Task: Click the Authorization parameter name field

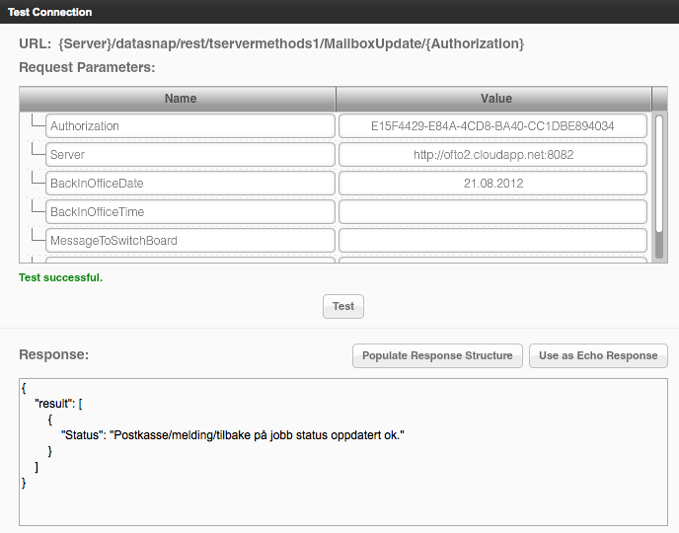Action: (x=189, y=126)
